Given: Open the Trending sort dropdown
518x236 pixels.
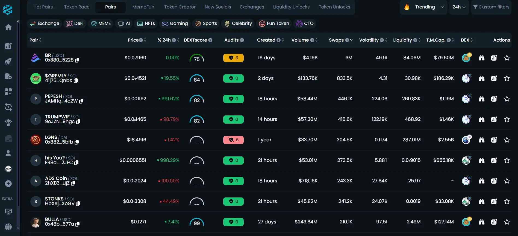Looking at the screenshot, I should (x=425, y=7).
